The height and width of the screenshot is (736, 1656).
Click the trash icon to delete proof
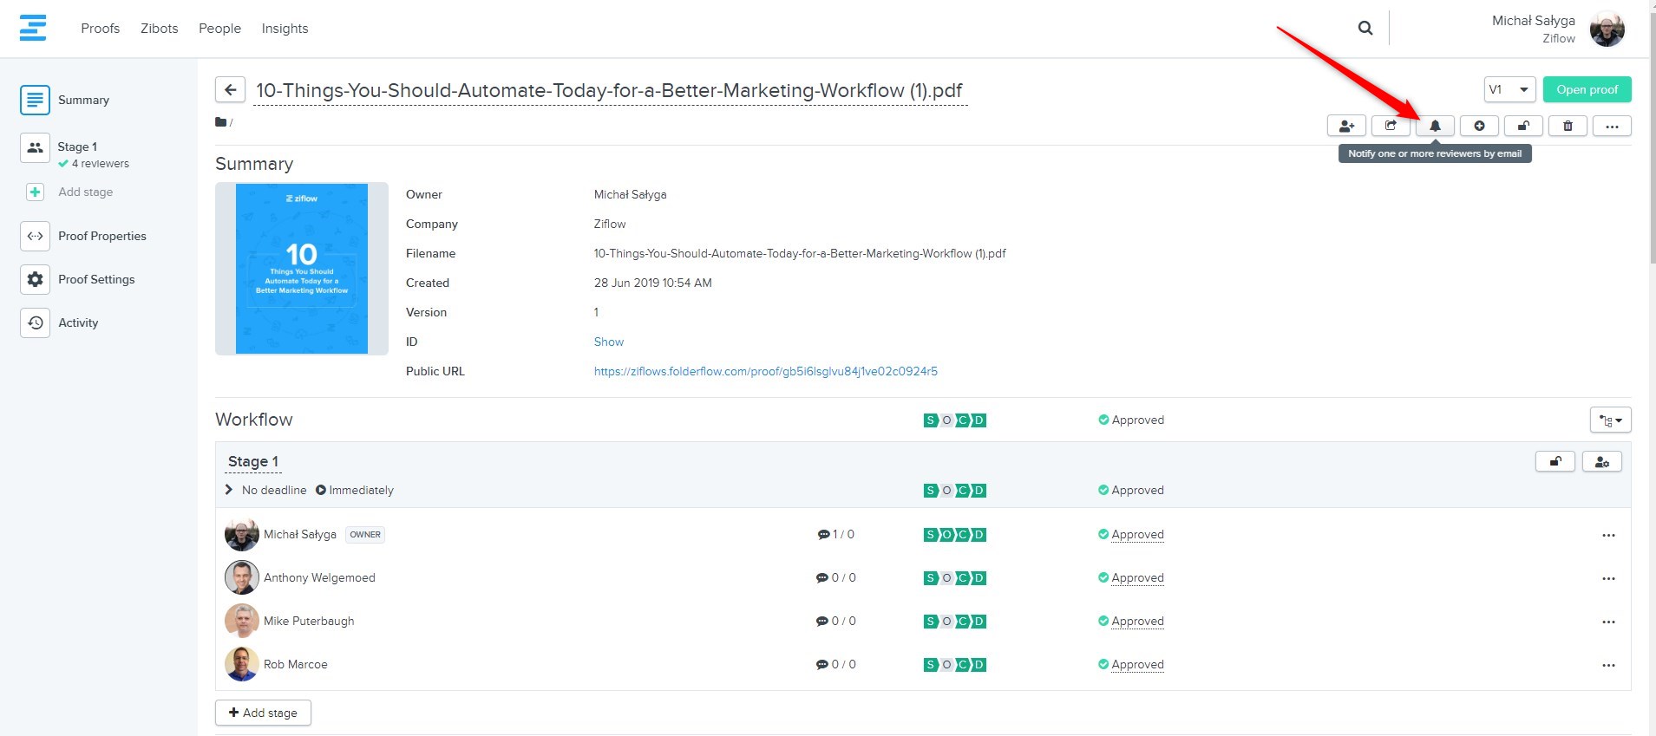1568,126
